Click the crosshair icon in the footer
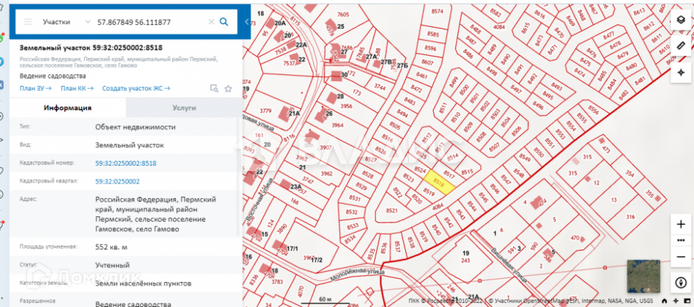 (x=675, y=301)
